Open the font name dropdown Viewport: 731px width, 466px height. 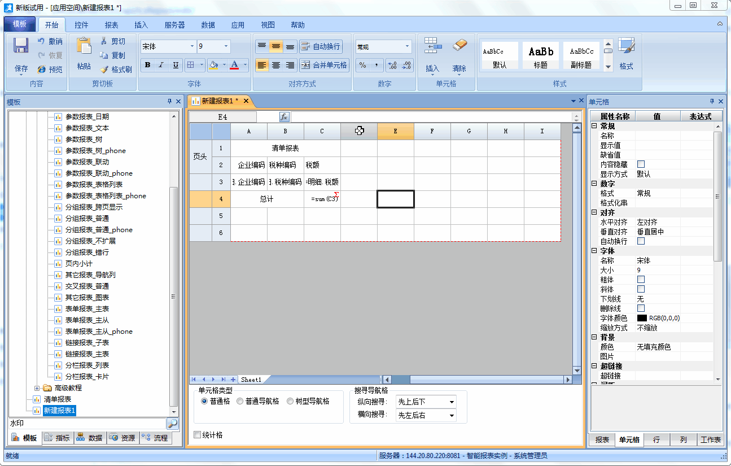pyautogui.click(x=192, y=46)
